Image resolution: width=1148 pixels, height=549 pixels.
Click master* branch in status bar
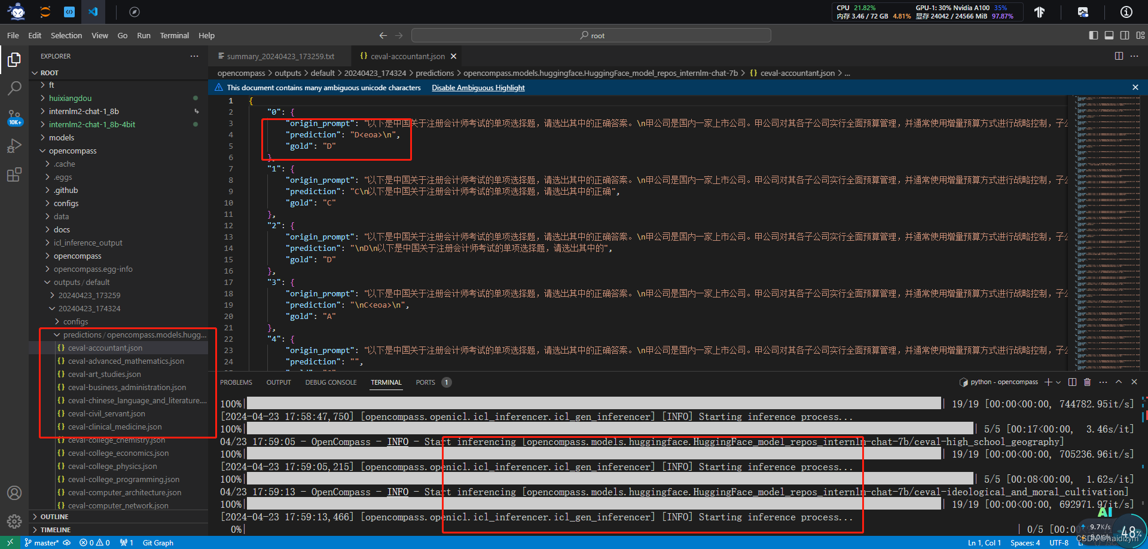click(x=41, y=542)
